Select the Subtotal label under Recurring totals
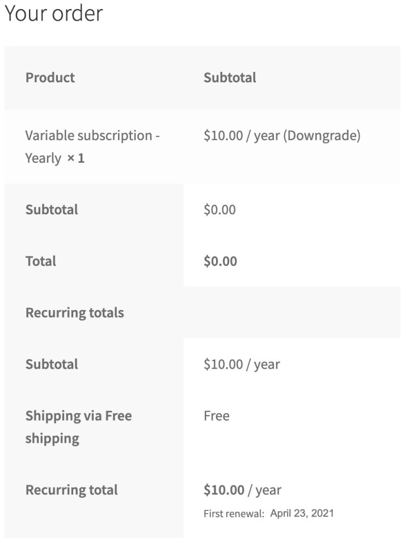405x538 pixels. click(x=52, y=365)
